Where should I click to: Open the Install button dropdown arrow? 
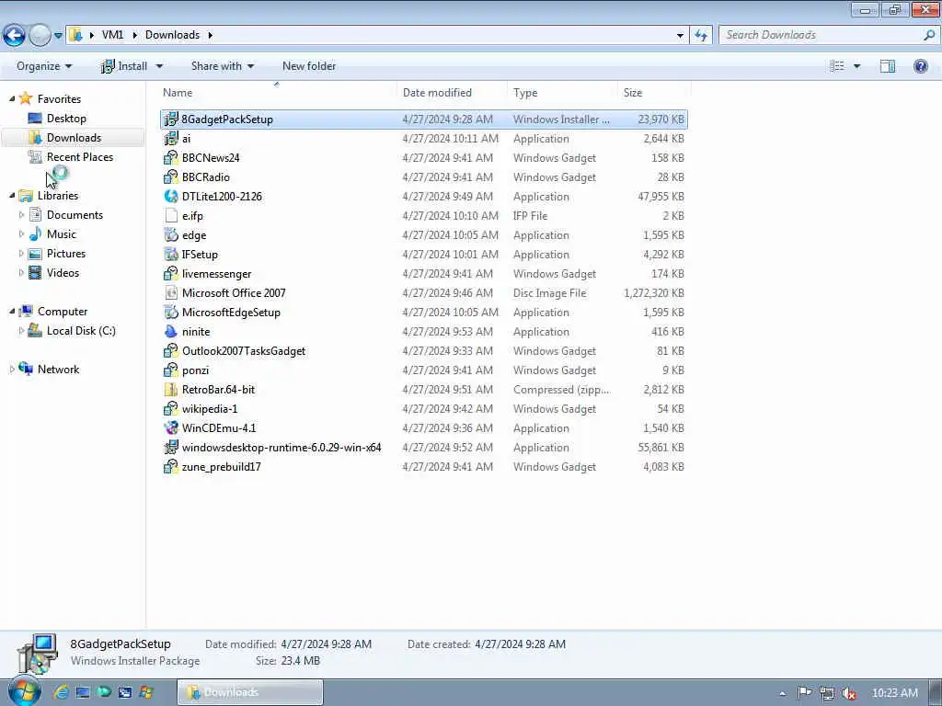tap(159, 66)
